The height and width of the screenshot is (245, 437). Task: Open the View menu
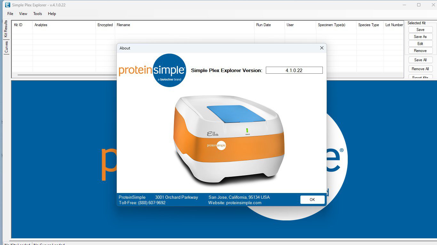(x=23, y=14)
